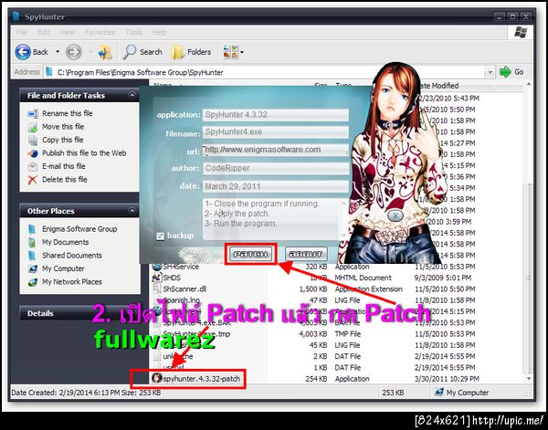
Task: Click the E-mail envelope icon
Action: point(33,167)
